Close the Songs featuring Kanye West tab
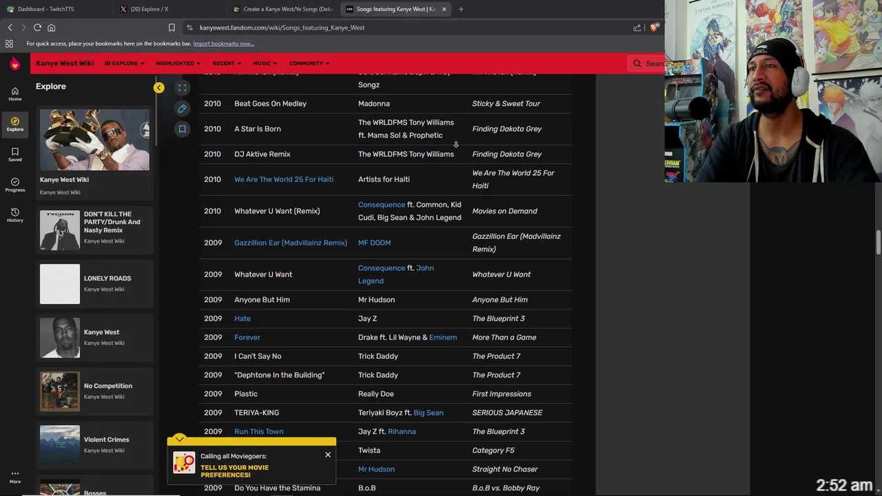The image size is (882, 496). [x=444, y=9]
